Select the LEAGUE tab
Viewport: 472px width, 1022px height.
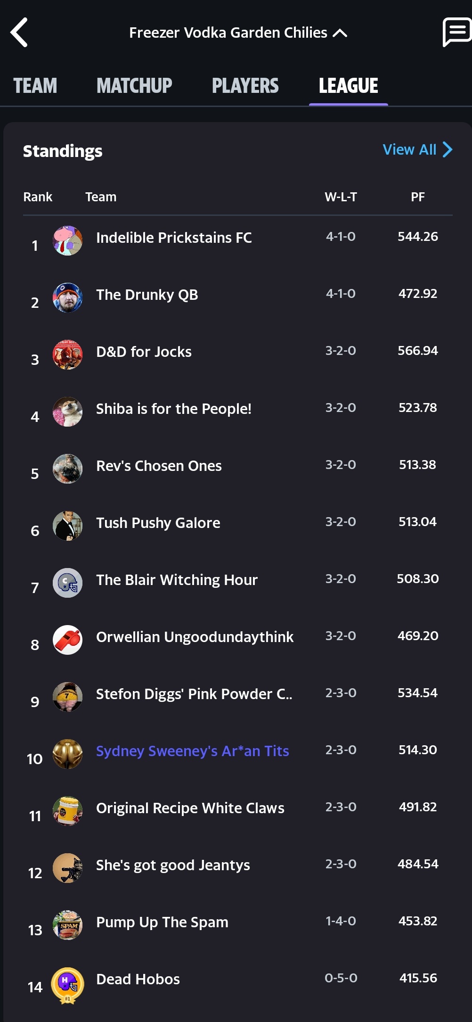pyautogui.click(x=348, y=86)
